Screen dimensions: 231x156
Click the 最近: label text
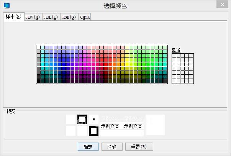[177, 51]
